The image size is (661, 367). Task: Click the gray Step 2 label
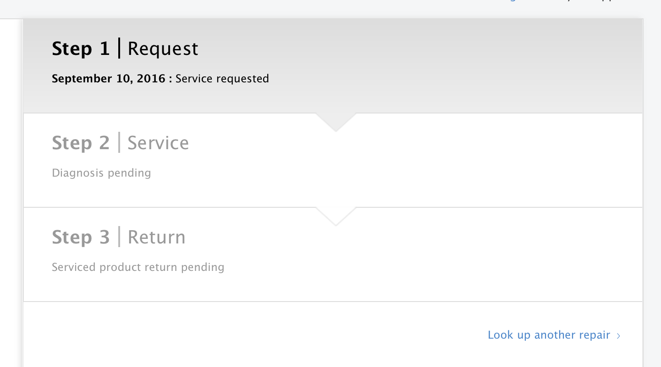coord(81,143)
